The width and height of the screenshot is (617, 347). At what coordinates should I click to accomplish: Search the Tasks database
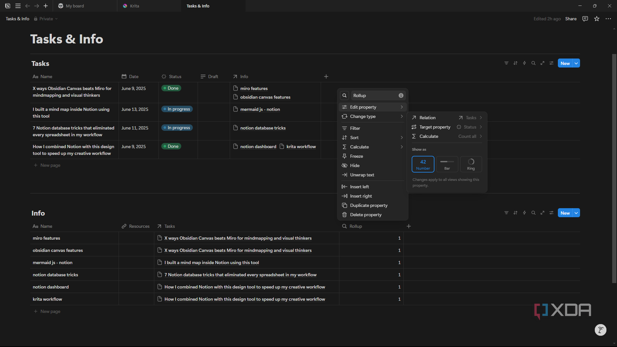(533, 63)
